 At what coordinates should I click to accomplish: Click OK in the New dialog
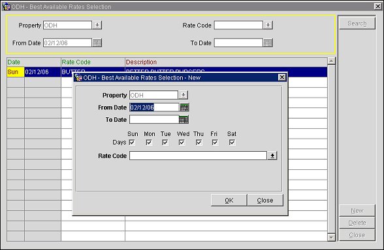(x=229, y=201)
